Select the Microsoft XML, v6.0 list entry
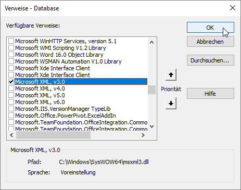This screenshot has width=241, height=190. 40,102
